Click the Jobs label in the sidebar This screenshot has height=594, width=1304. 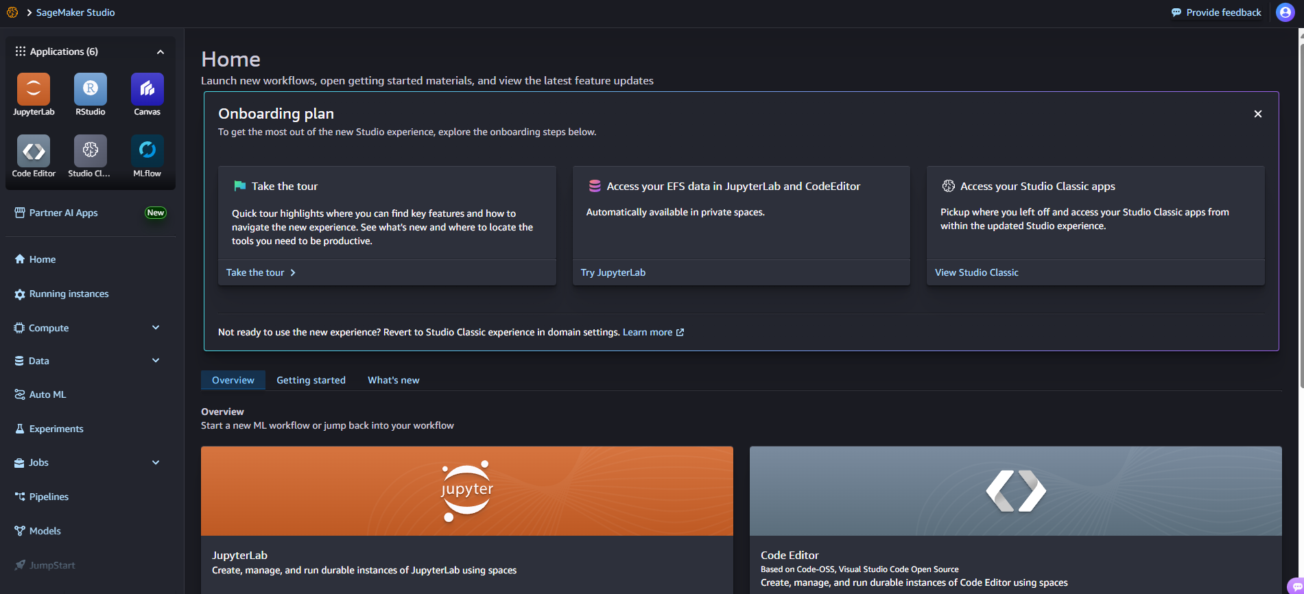[x=39, y=462]
